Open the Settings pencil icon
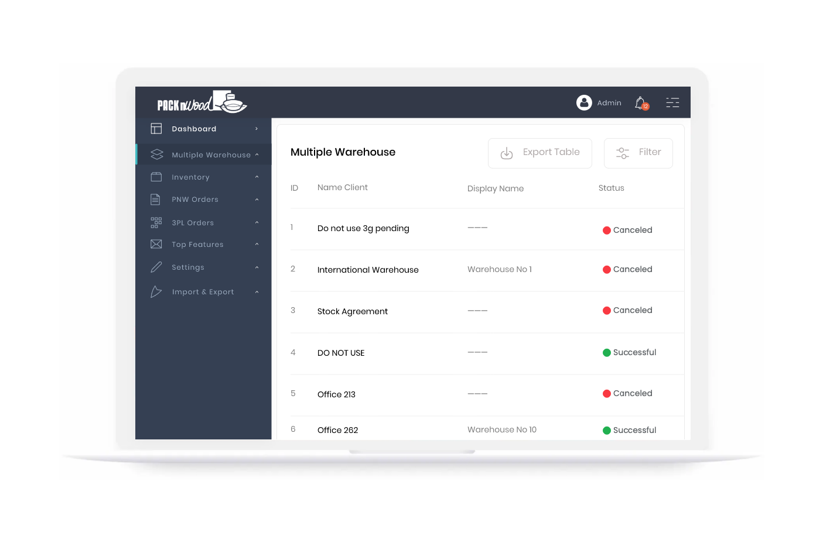The image size is (823, 543). point(156,267)
